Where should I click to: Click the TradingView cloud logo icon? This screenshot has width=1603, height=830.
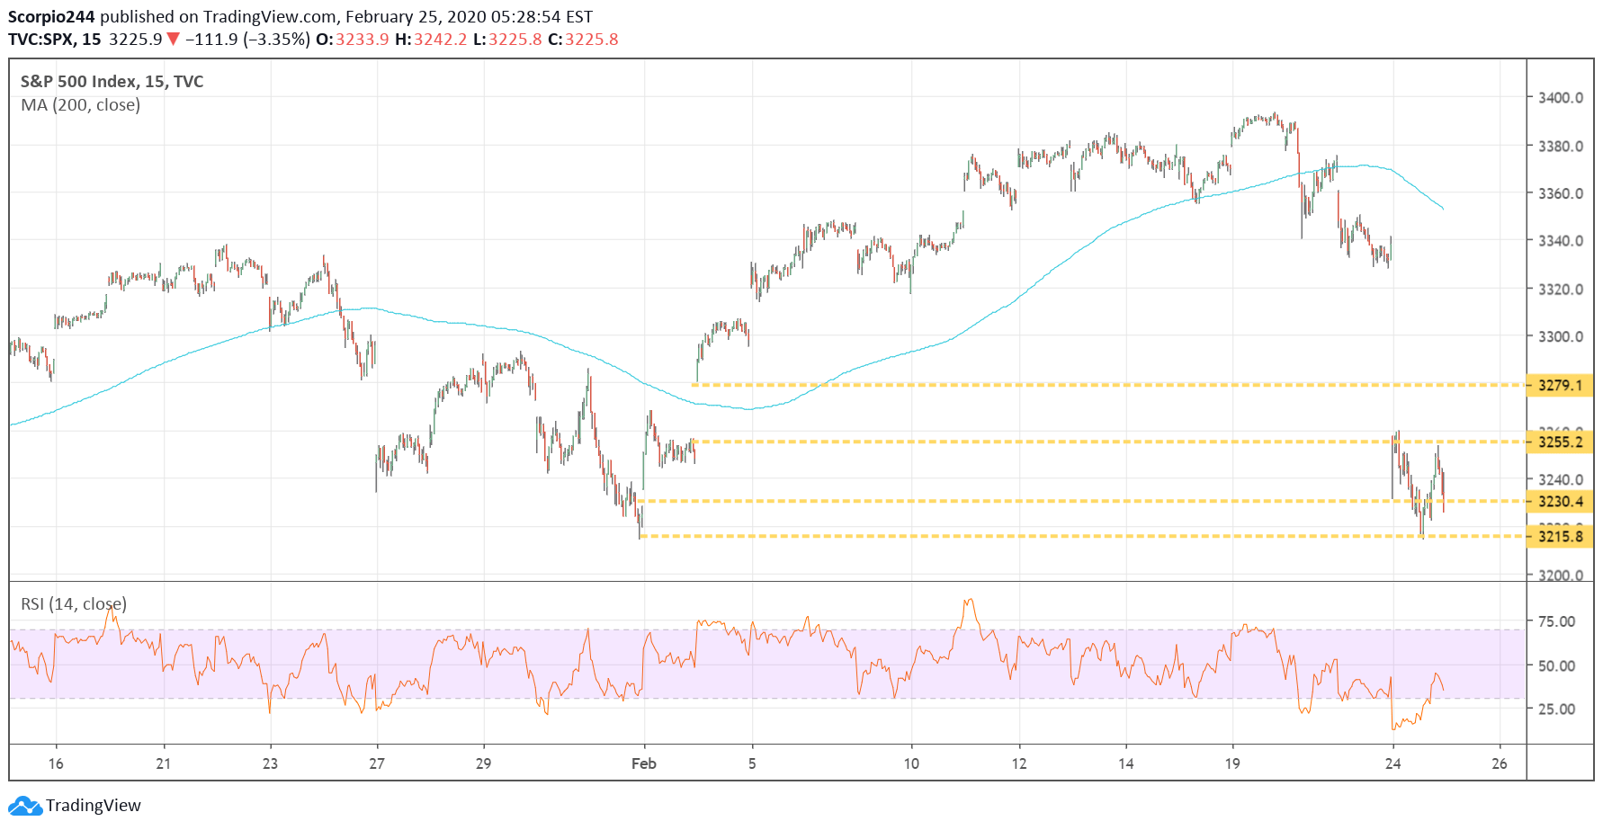point(25,805)
